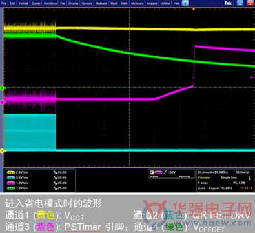
Task: Click the trigger level 1.58V readout
Action: pos(172,172)
